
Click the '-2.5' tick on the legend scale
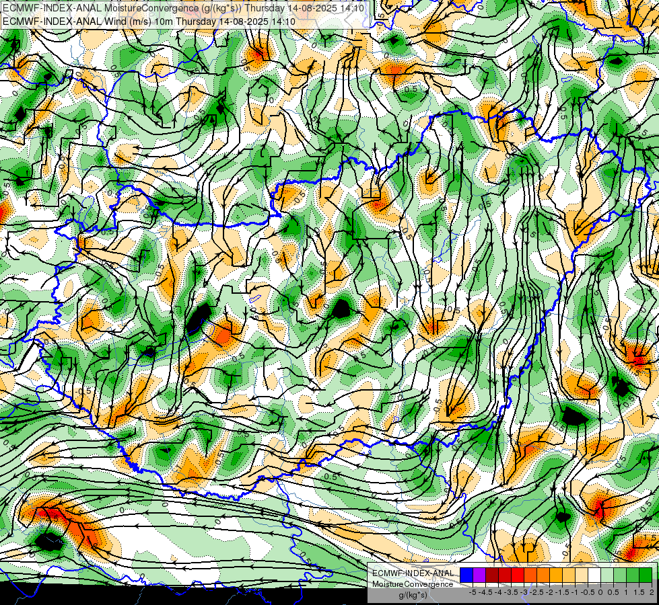click(536, 592)
